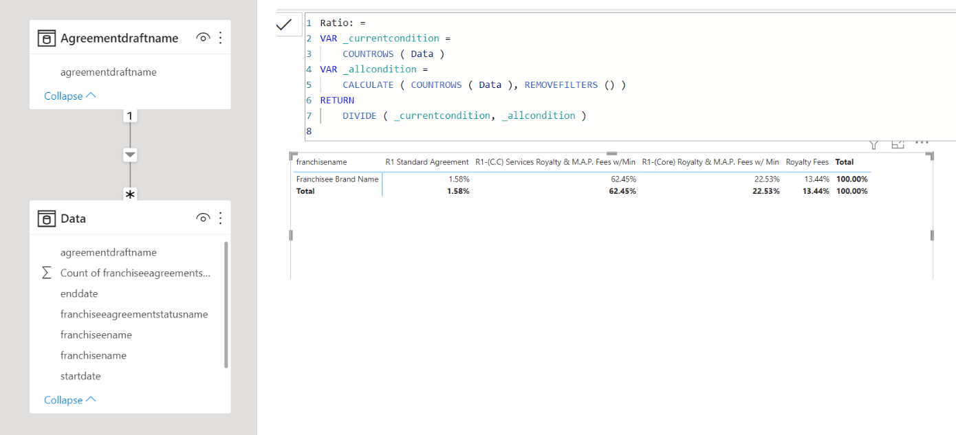Image resolution: width=956 pixels, height=435 pixels.
Task: Click the R1-(Core) Royalty column header
Action: click(x=710, y=162)
